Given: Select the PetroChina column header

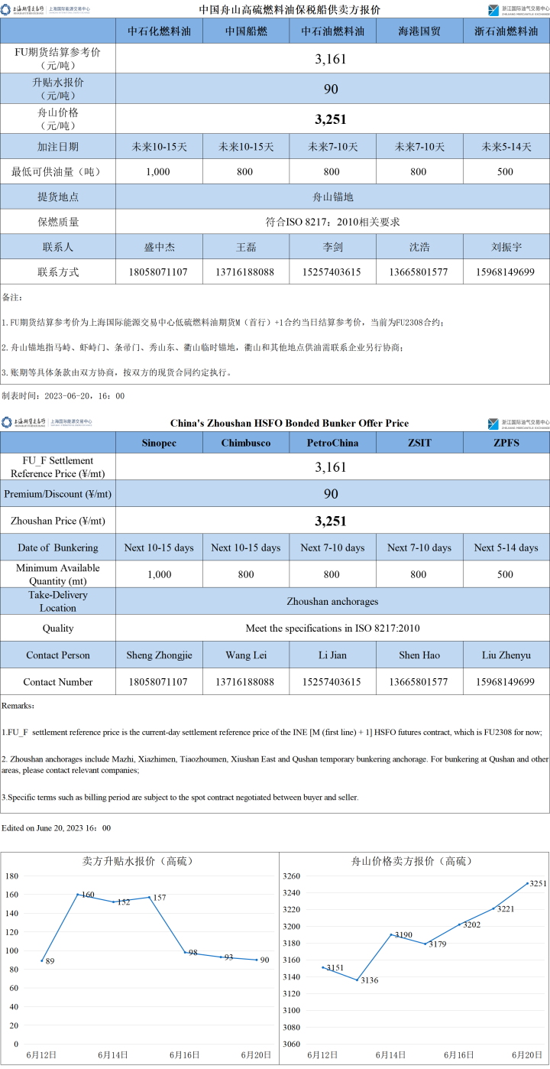Looking at the screenshot, I should tap(333, 443).
